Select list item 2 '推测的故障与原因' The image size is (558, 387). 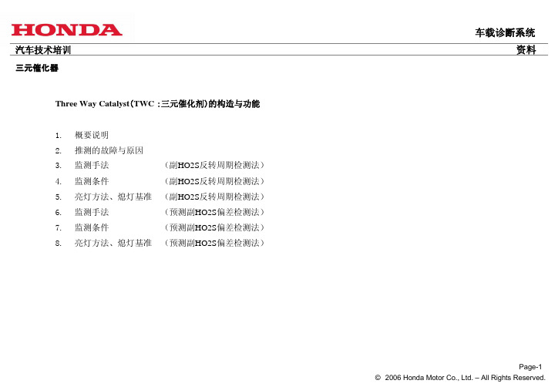109,150
